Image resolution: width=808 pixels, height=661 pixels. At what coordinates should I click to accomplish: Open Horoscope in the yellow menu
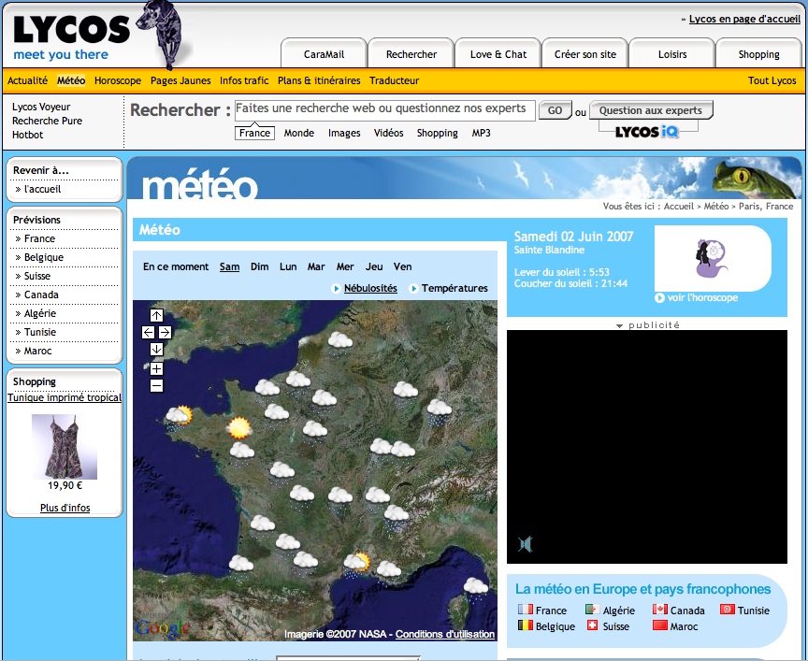tap(118, 80)
